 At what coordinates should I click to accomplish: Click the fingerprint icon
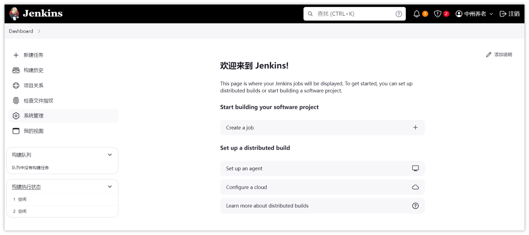[16, 100]
